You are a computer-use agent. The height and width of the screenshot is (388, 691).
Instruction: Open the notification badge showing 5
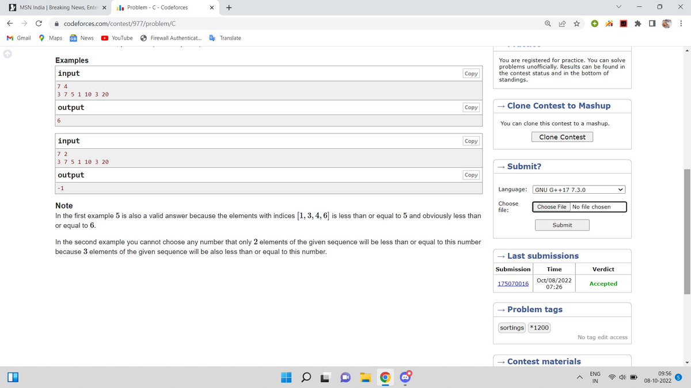678,378
